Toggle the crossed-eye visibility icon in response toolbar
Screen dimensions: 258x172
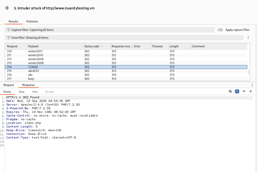click(x=230, y=91)
